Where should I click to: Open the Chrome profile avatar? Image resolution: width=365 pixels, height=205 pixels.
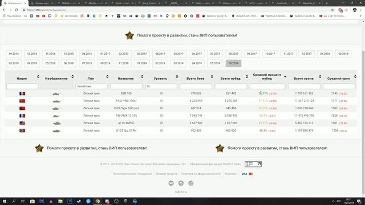click(355, 10)
